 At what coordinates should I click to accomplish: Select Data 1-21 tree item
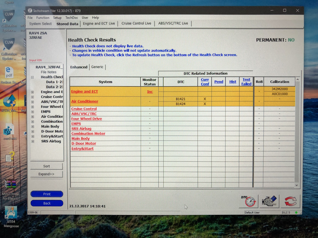(54, 82)
